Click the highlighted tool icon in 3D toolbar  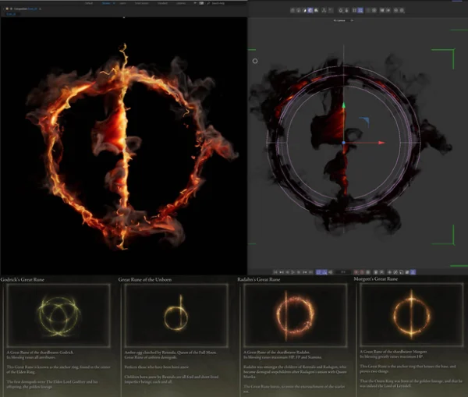click(311, 11)
